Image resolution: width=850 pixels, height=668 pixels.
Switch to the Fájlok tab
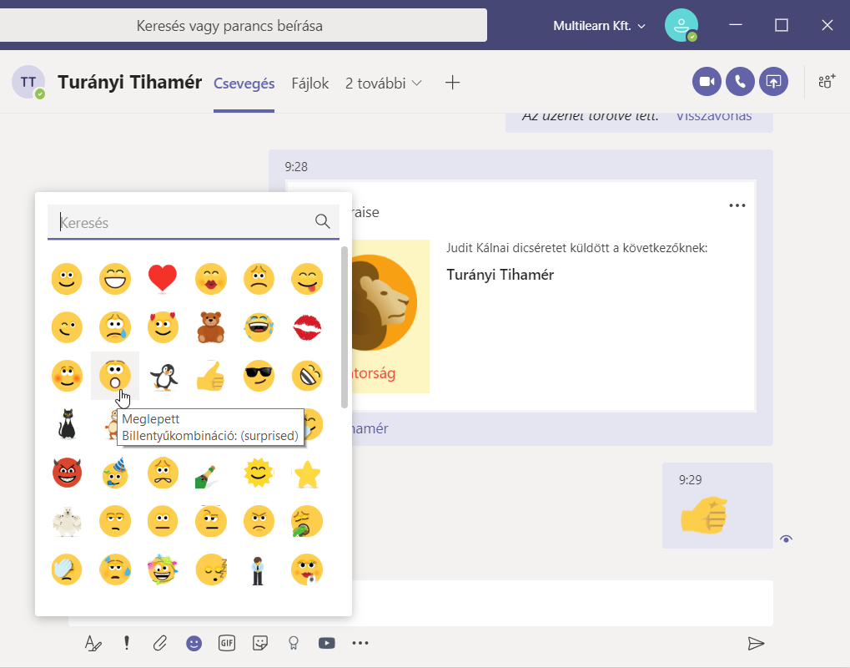coord(309,83)
